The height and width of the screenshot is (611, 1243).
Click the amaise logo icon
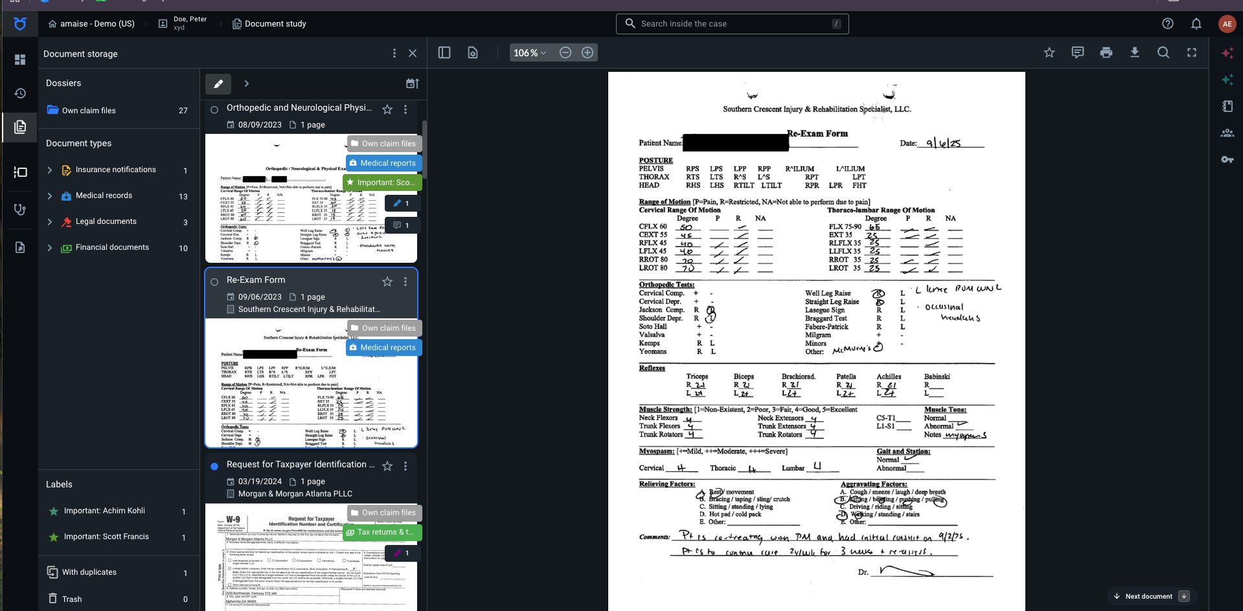[x=20, y=24]
